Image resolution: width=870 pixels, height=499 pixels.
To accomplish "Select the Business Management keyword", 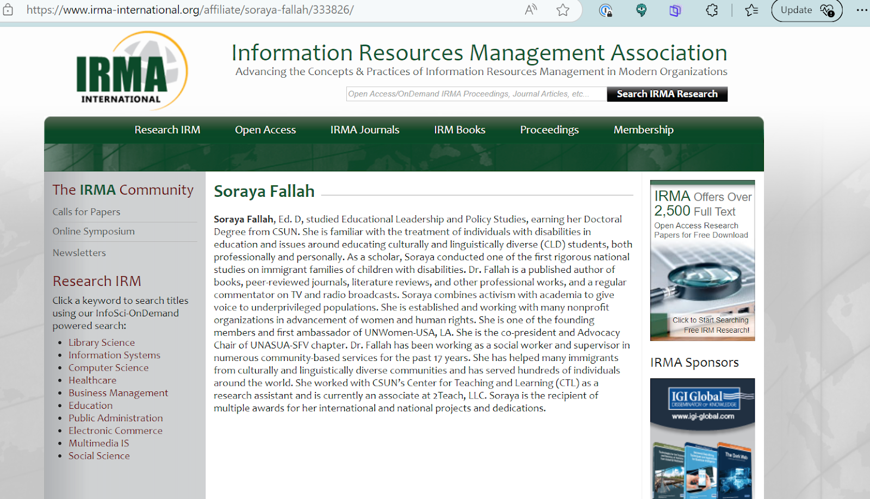I will pyautogui.click(x=118, y=393).
